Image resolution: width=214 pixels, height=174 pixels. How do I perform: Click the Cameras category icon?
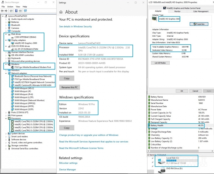9,28
